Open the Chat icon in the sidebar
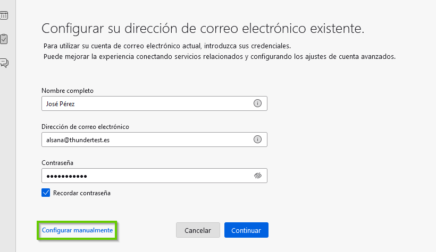This screenshot has height=252, width=436. click(4, 63)
